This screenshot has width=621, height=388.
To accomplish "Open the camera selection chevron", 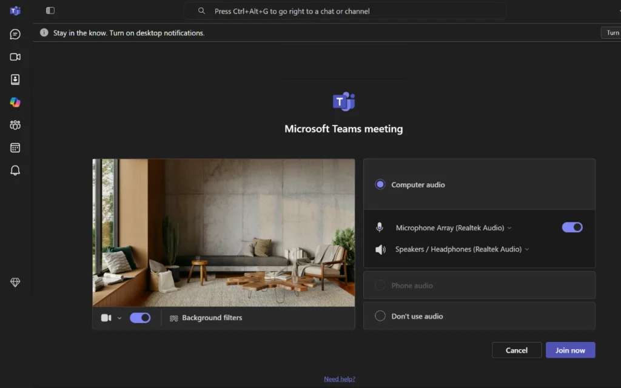I will coord(119,318).
